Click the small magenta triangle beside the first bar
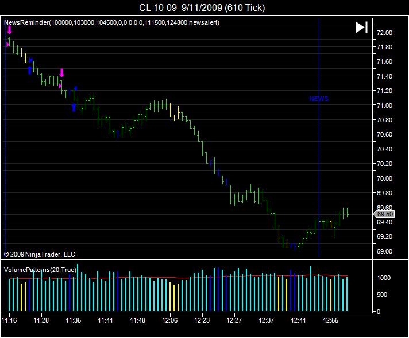 [x=7, y=45]
